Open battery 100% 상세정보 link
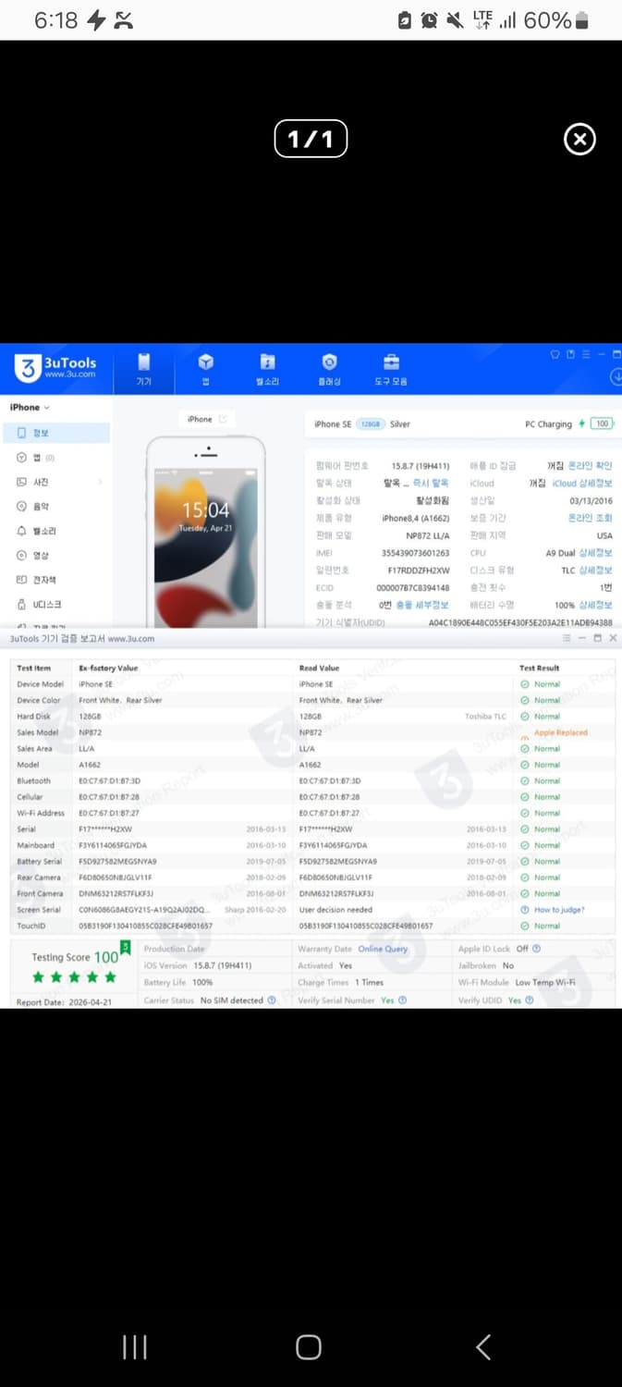 pos(596,605)
